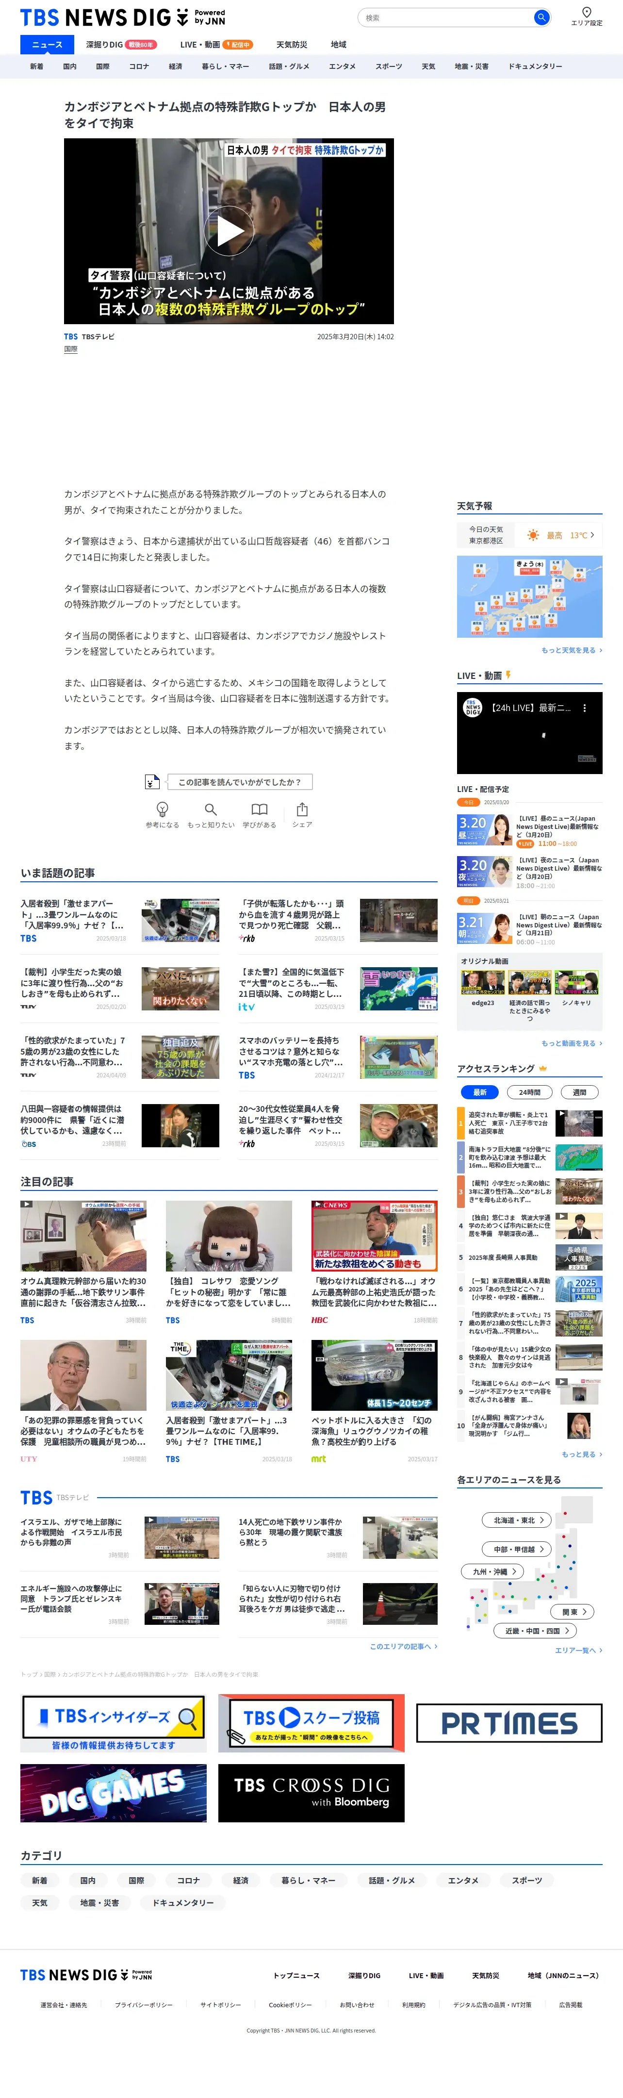The width and height of the screenshot is (623, 2098).
Task: Open the スマホのバッテリー article
Action: (x=338, y=1057)
